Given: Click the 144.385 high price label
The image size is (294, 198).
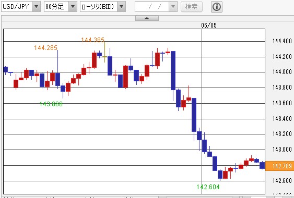Looking at the screenshot, I should coord(92,40).
